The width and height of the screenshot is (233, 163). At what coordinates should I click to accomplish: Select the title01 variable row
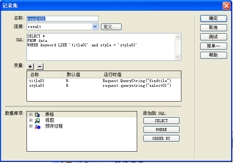click(37, 80)
